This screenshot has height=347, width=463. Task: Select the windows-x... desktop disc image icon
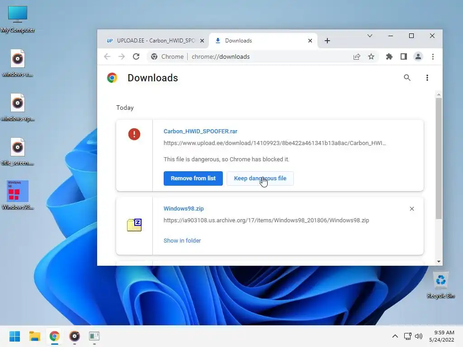point(18,63)
